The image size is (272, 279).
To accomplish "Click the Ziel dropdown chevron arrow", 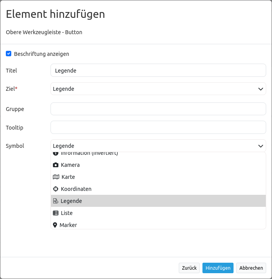I will [261, 89].
